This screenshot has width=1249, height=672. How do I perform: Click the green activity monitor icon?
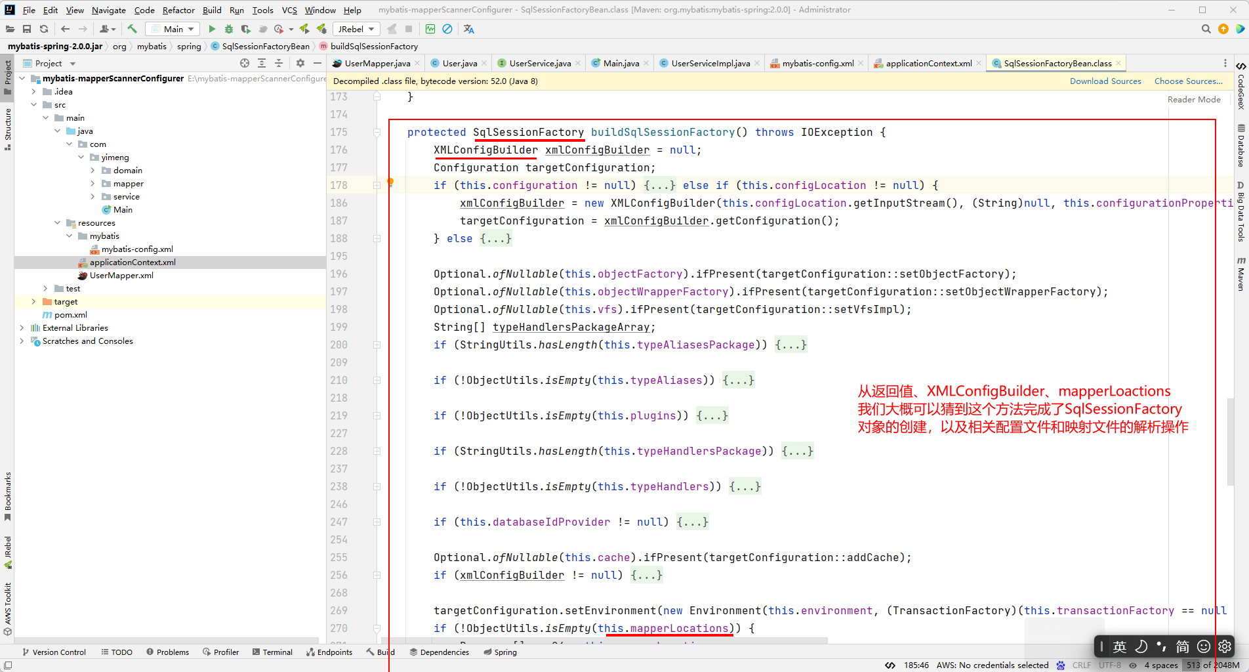[x=430, y=29]
